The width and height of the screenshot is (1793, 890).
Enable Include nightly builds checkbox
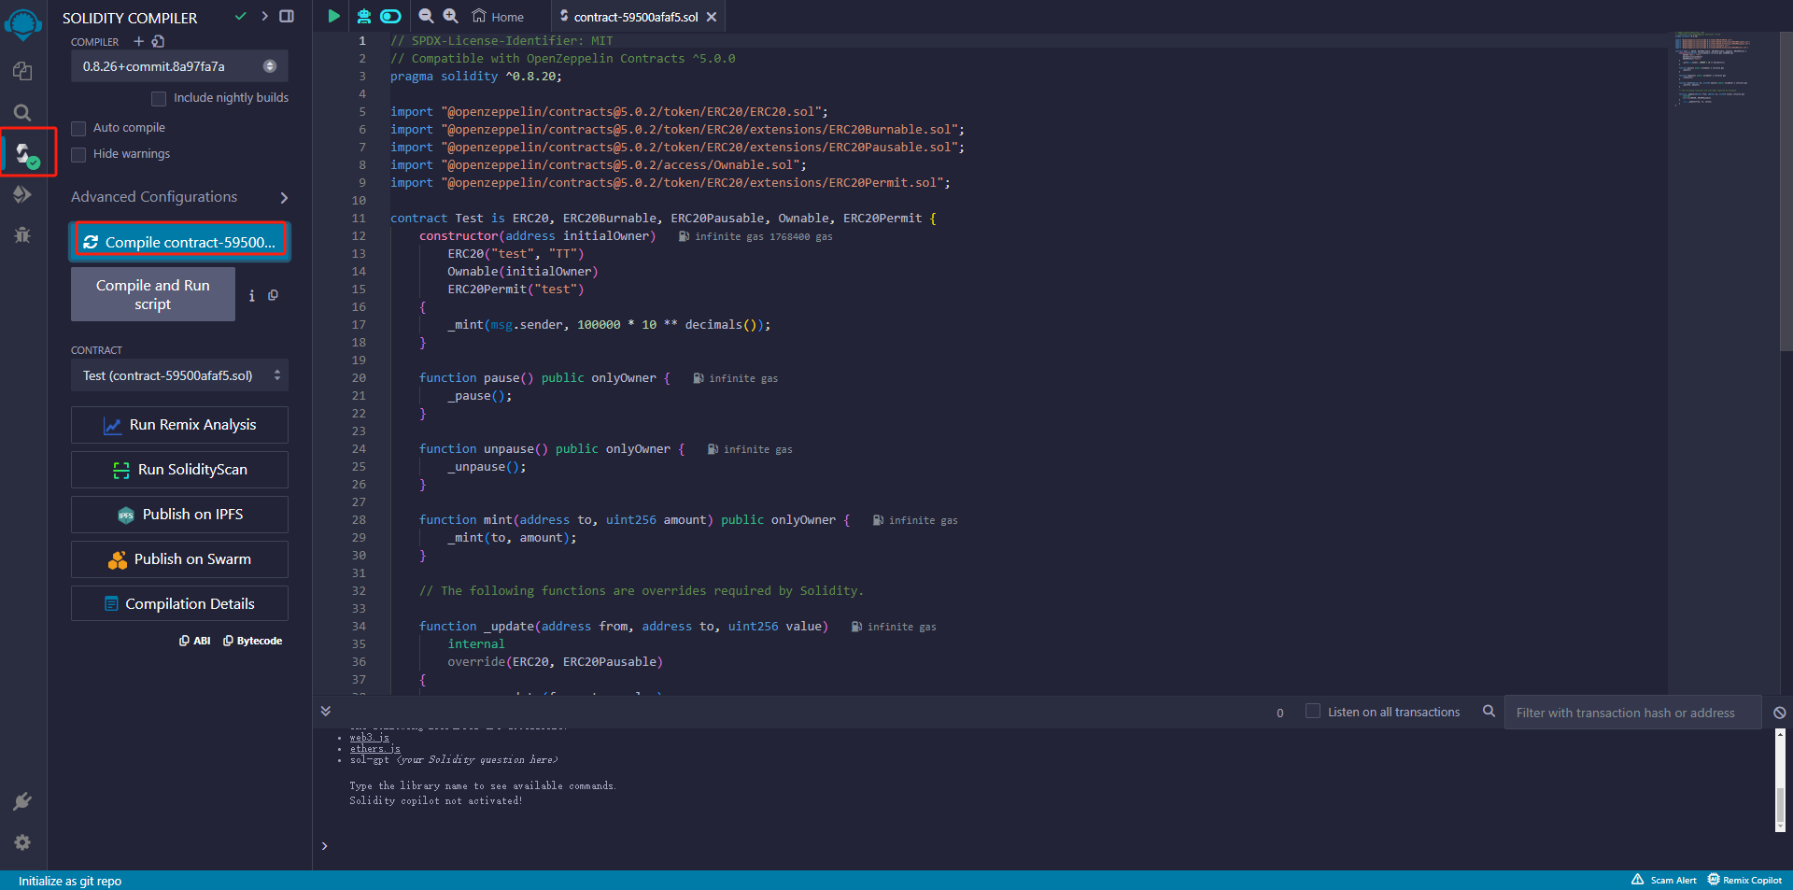tap(159, 98)
